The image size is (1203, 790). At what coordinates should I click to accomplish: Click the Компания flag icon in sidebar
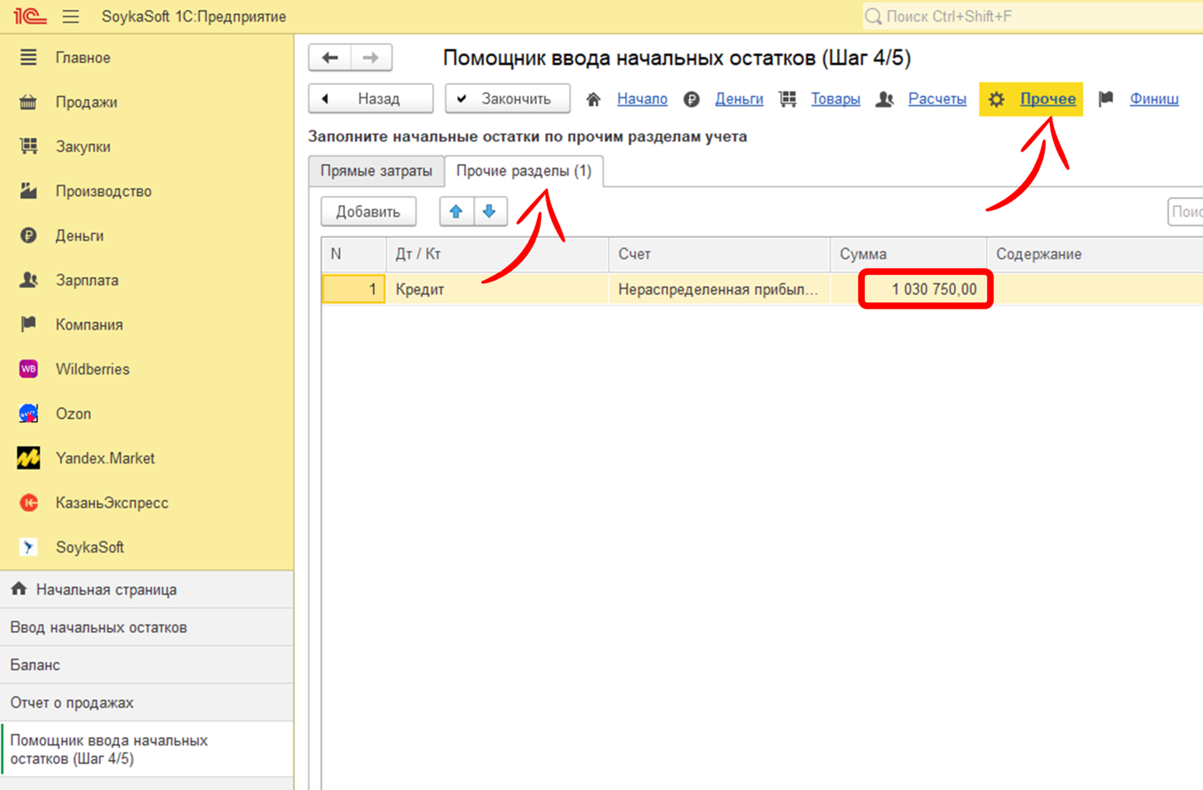[x=28, y=324]
